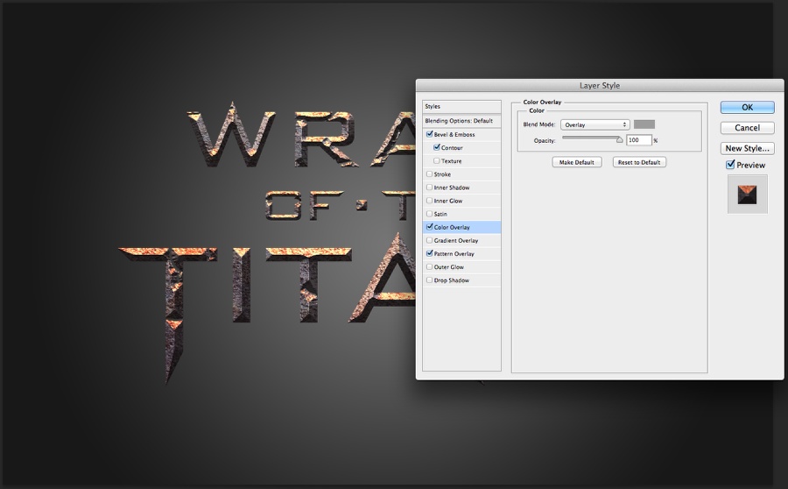The height and width of the screenshot is (489, 788).
Task: Open Bevel & Emboss settings label
Action: point(454,135)
